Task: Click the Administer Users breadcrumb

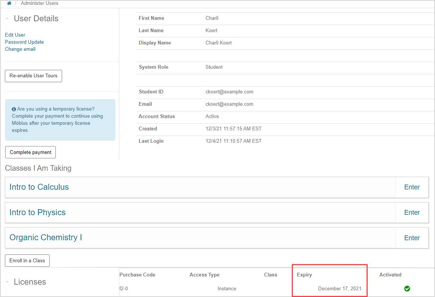Action: [39, 3]
